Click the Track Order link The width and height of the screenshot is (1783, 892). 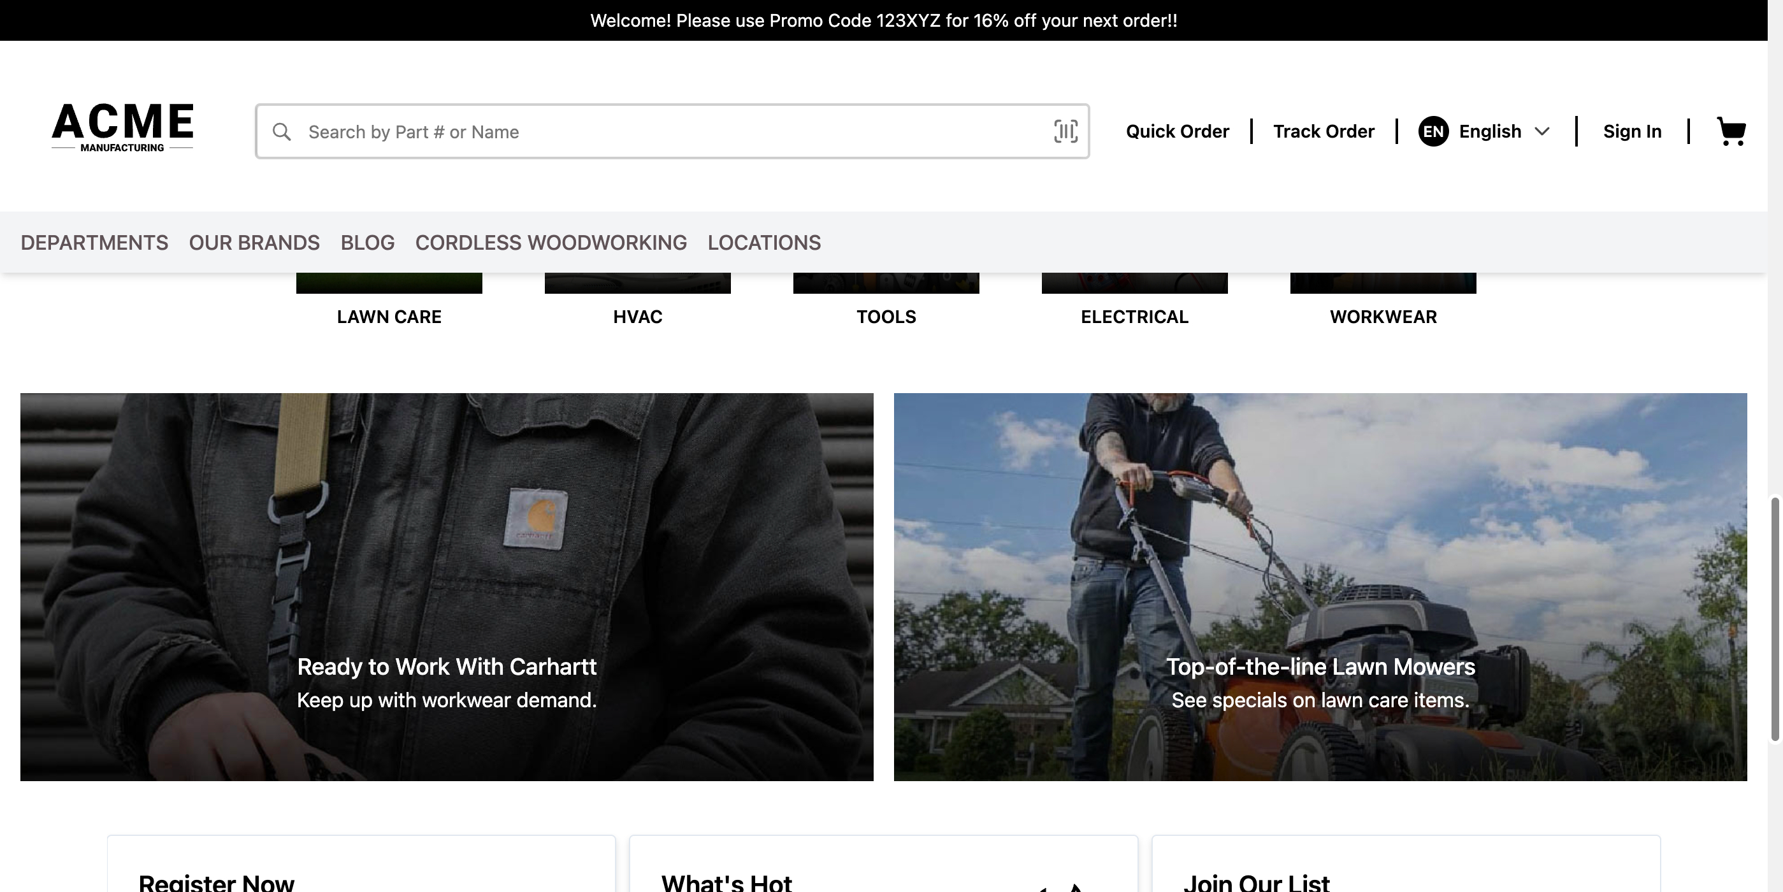(1323, 131)
